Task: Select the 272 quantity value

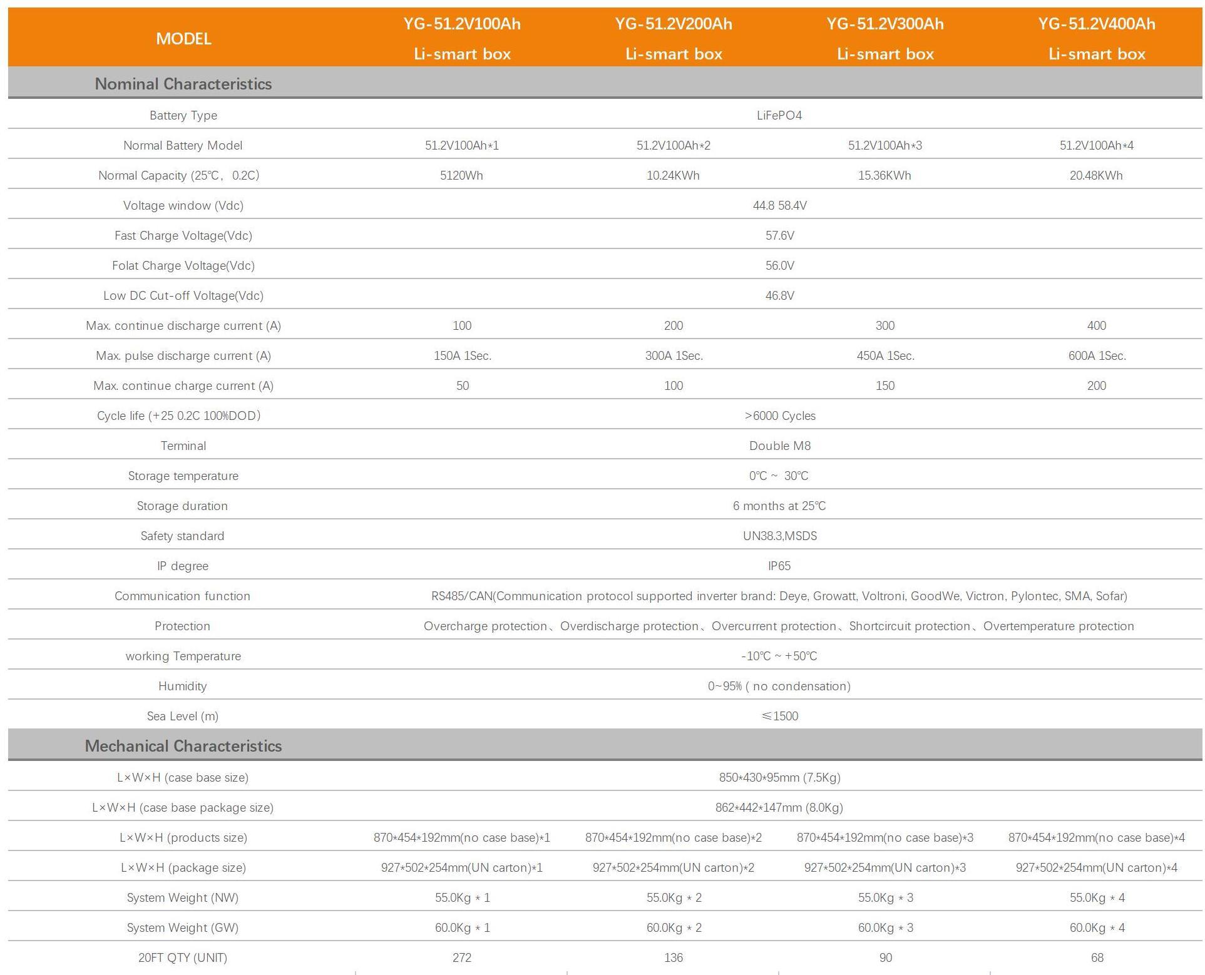Action: click(x=462, y=957)
